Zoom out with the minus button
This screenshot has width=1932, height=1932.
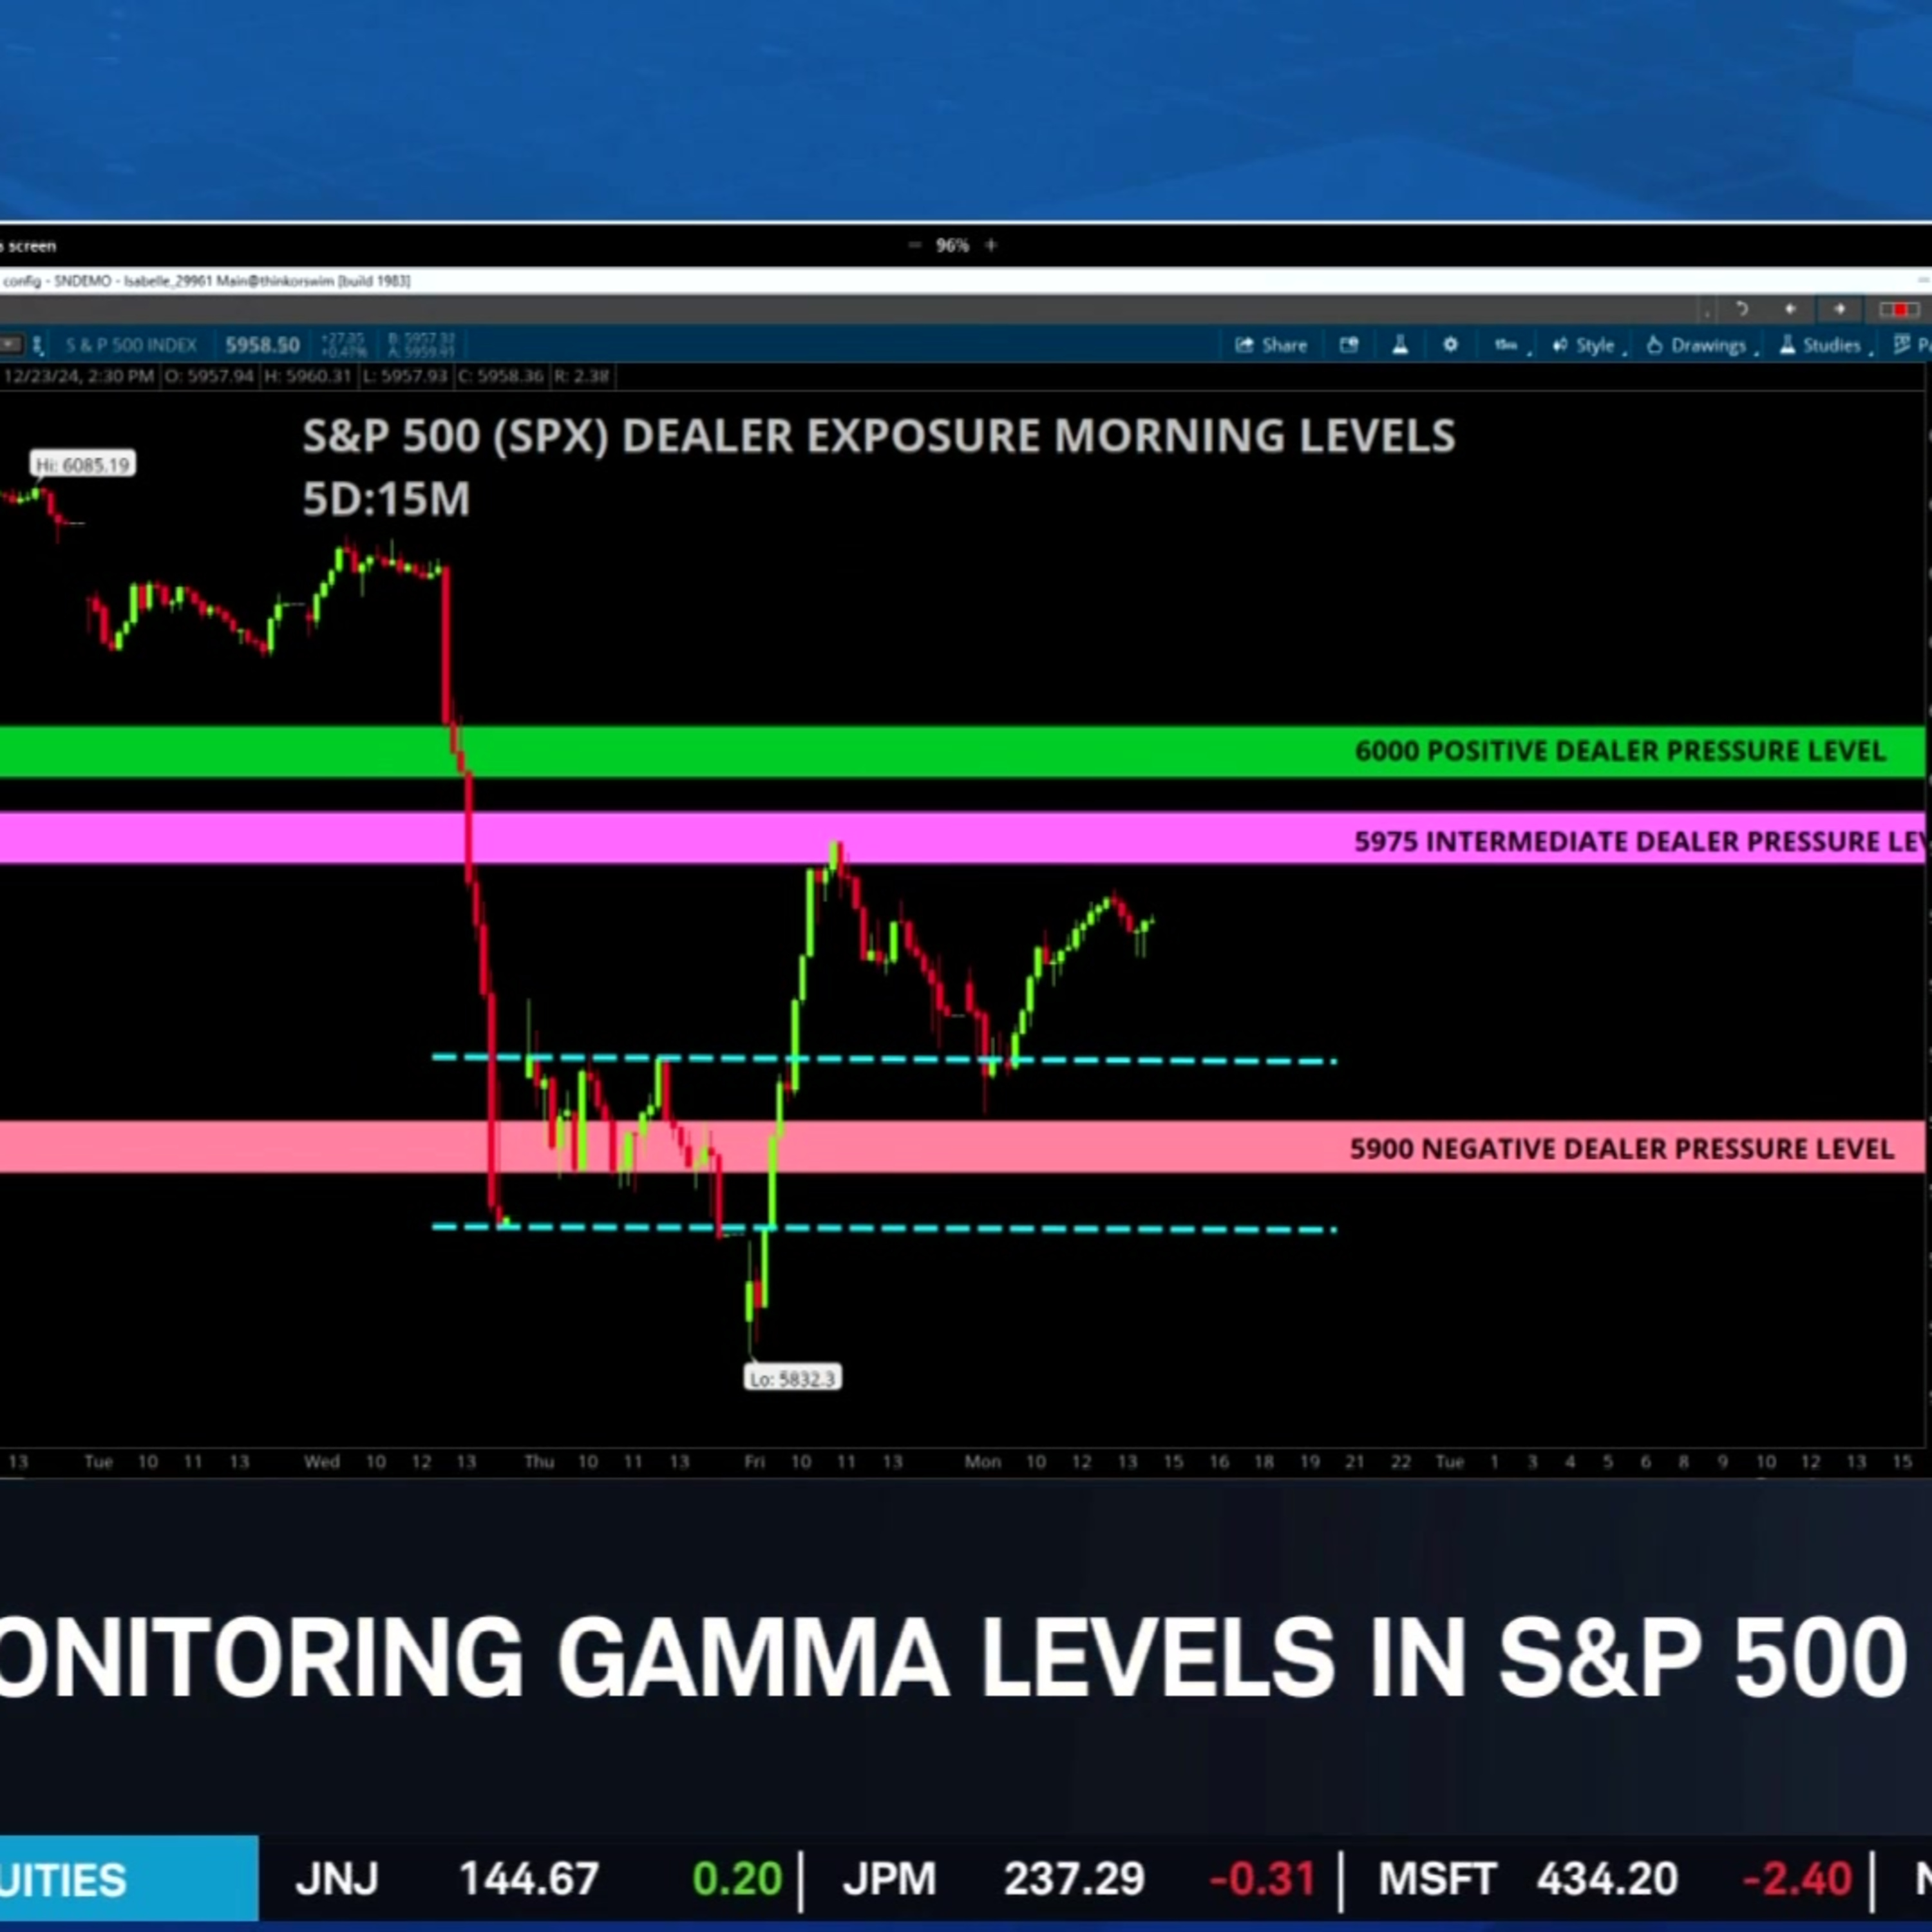(x=914, y=245)
